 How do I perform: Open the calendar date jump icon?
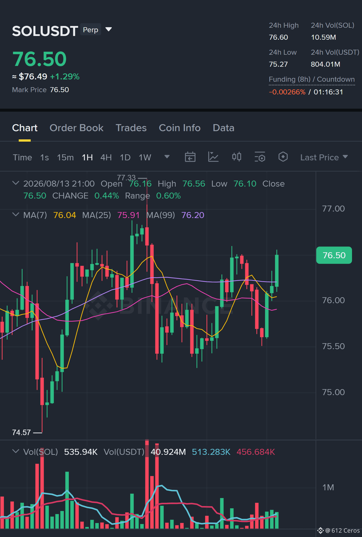pyautogui.click(x=190, y=157)
